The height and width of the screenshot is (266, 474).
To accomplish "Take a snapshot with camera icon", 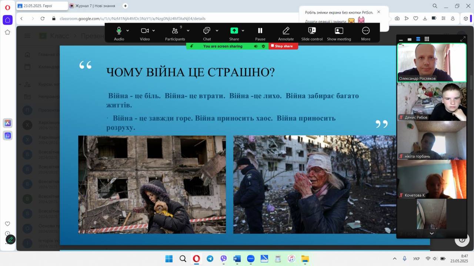I will 397,18.
